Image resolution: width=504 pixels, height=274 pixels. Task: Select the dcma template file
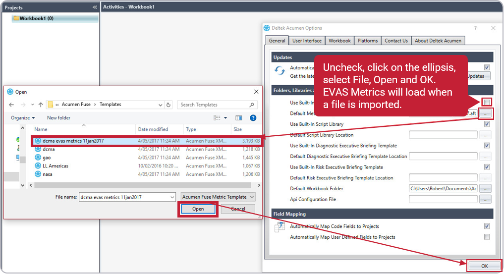click(147, 149)
